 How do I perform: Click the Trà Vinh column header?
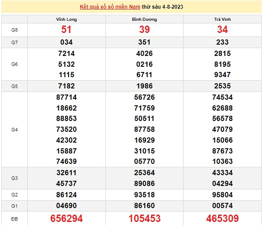coord(222,20)
